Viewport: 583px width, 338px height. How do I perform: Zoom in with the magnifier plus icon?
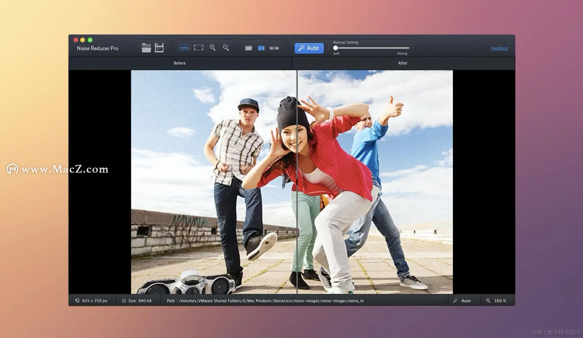click(213, 48)
